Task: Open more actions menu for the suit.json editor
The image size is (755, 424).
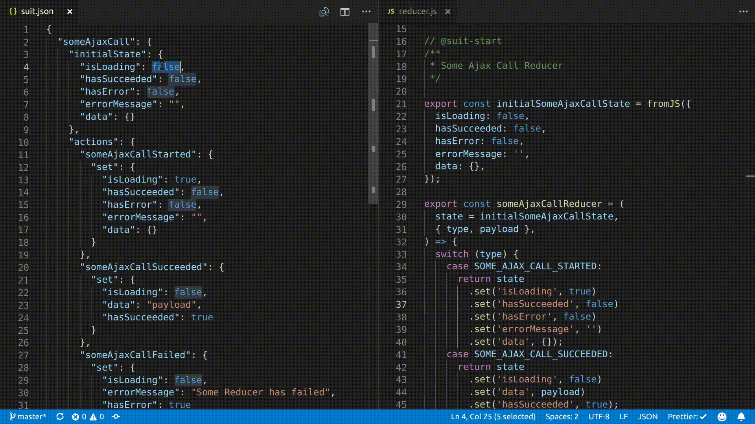Action: coord(366,12)
